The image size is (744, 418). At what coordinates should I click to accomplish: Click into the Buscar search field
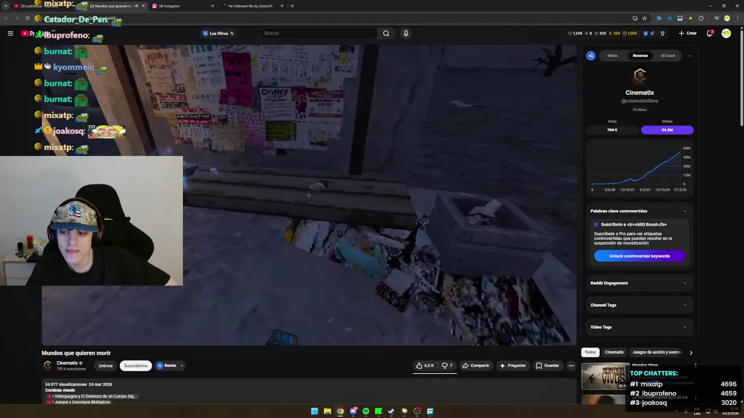pyautogui.click(x=320, y=33)
